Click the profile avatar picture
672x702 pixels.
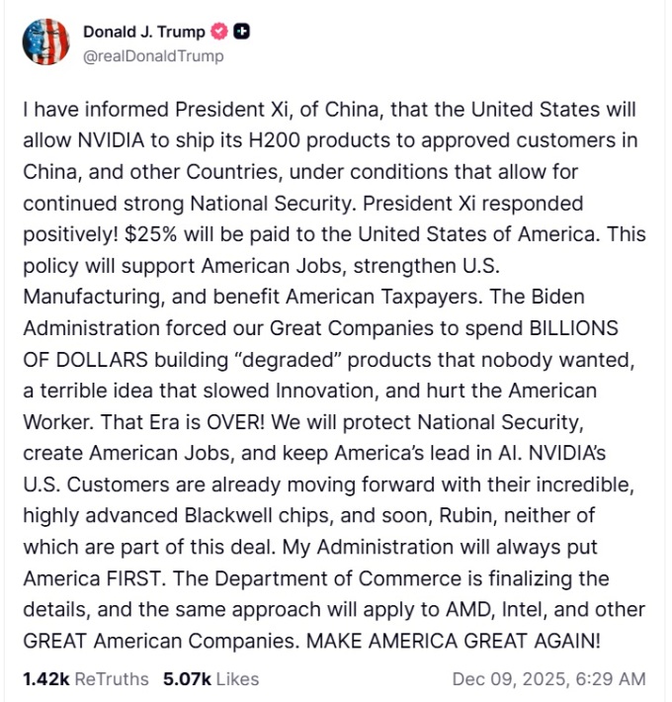coord(45,42)
